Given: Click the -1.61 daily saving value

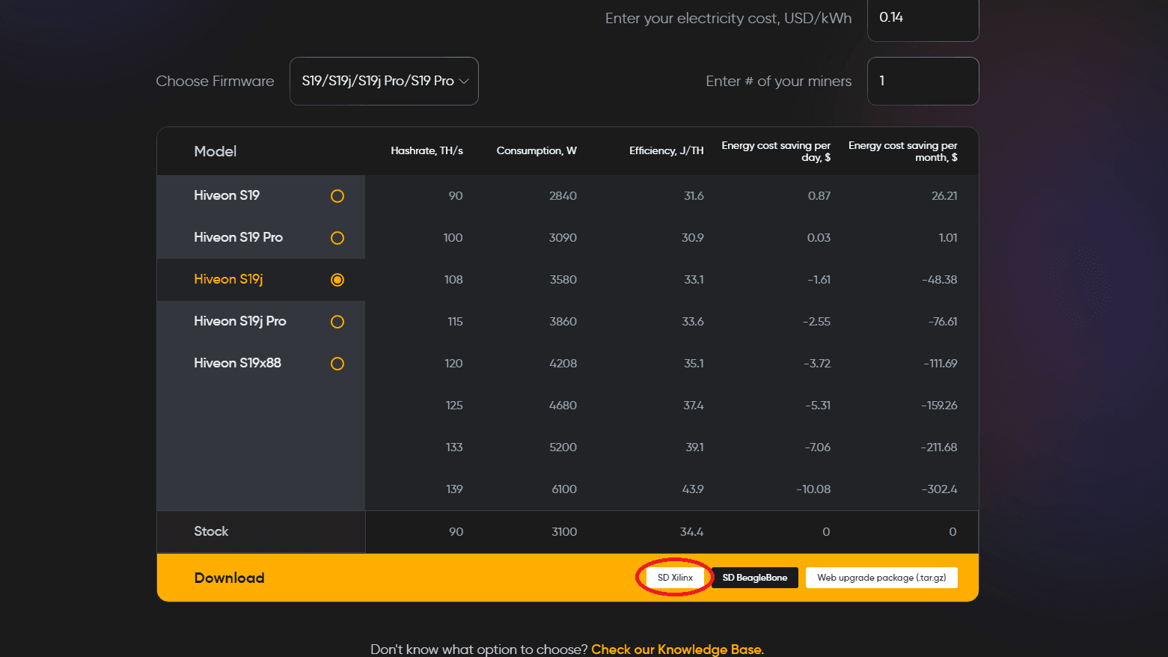Looking at the screenshot, I should coord(819,279).
